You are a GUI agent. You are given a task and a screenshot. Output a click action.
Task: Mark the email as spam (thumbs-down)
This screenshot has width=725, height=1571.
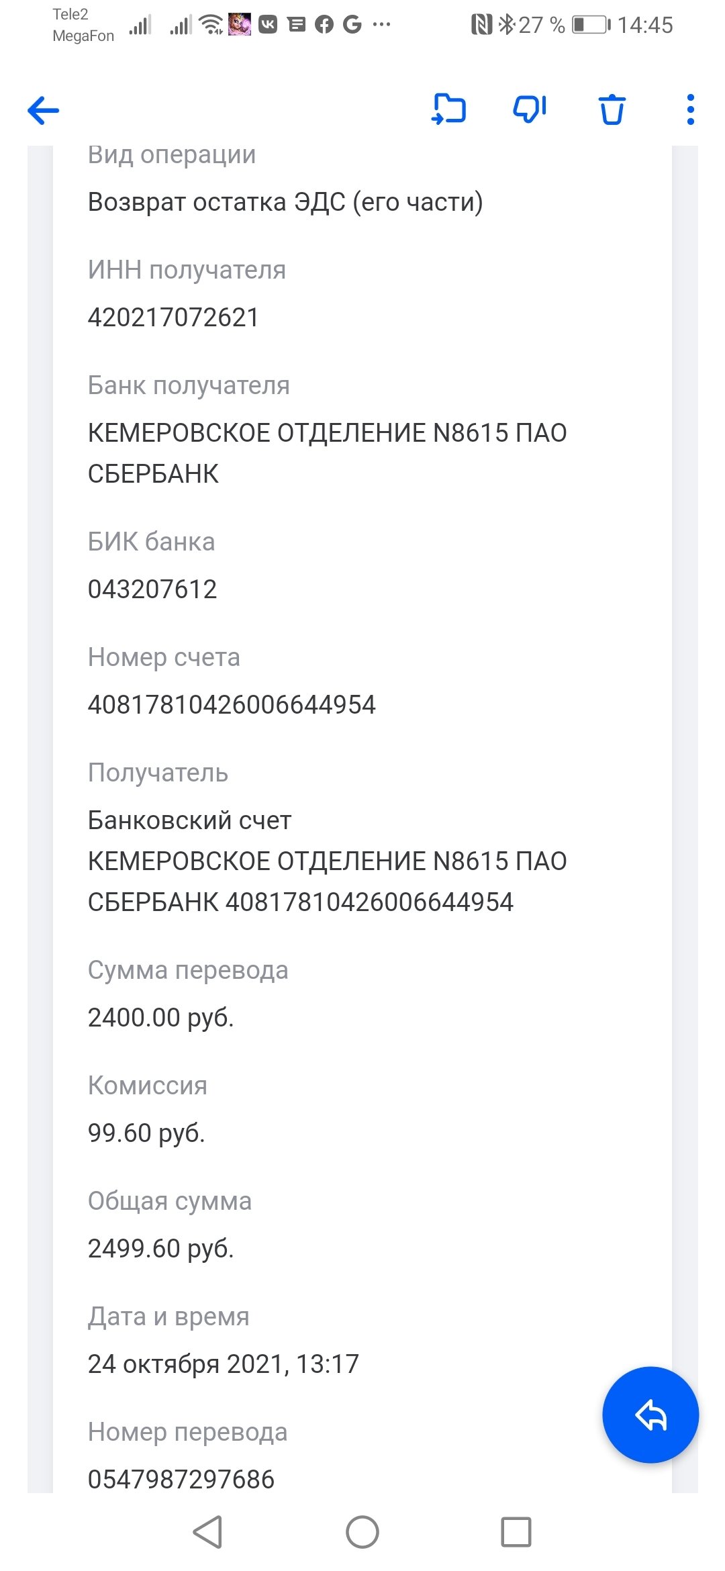[530, 109]
